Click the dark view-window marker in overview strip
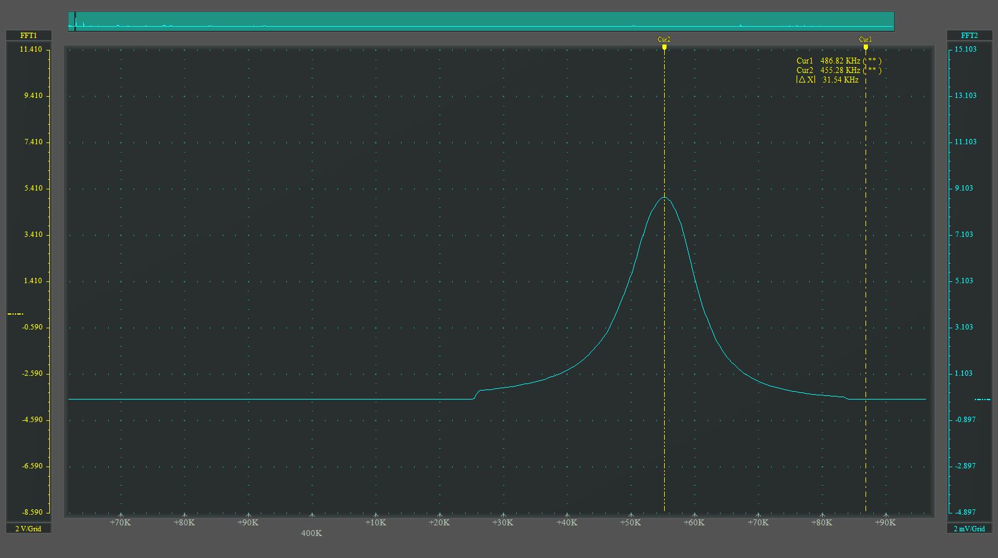This screenshot has width=998, height=558. pyautogui.click(x=75, y=21)
